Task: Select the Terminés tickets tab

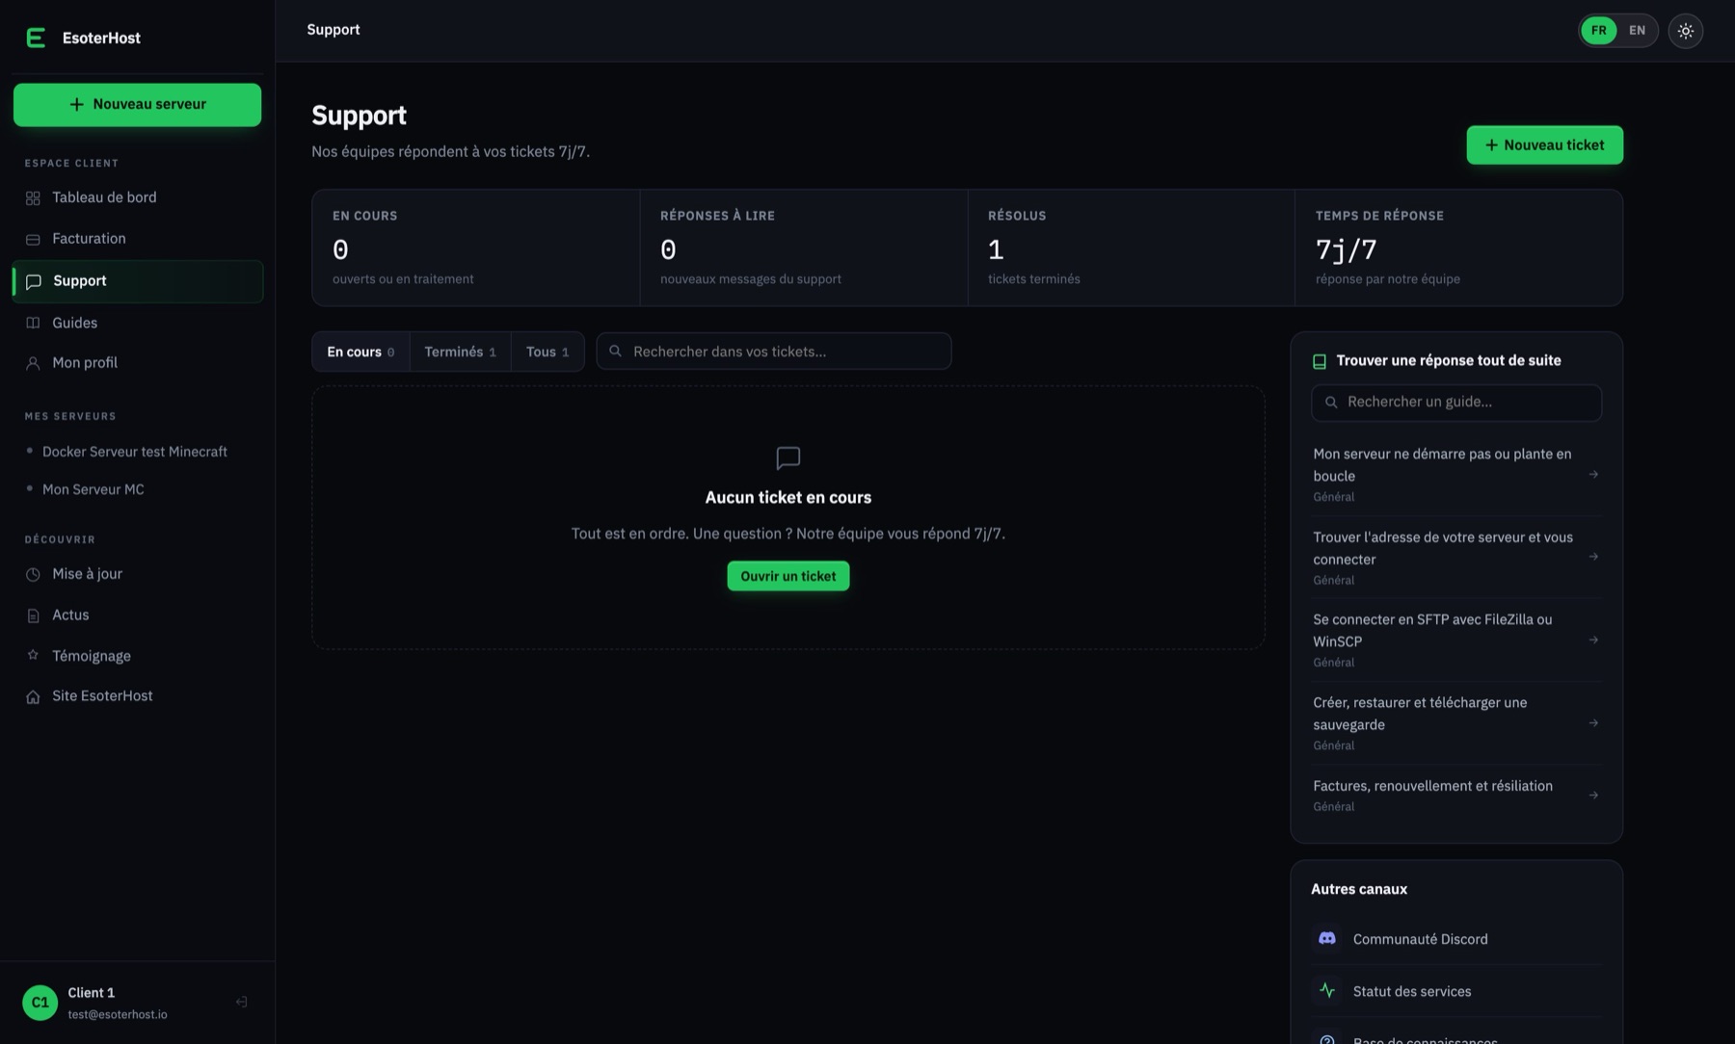Action: click(460, 352)
